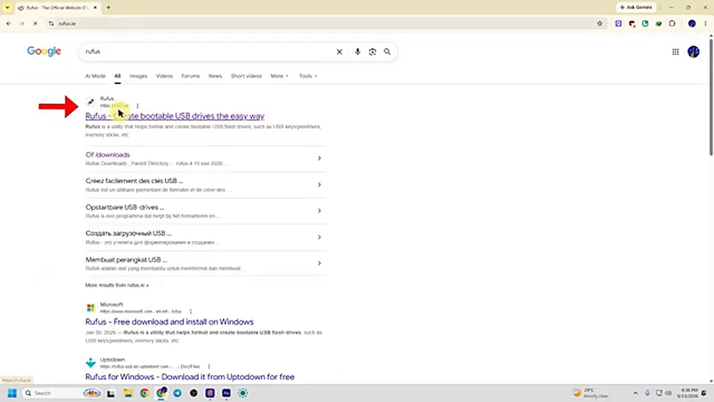Click the magnifier search button
The height and width of the screenshot is (402, 714).
click(x=387, y=51)
